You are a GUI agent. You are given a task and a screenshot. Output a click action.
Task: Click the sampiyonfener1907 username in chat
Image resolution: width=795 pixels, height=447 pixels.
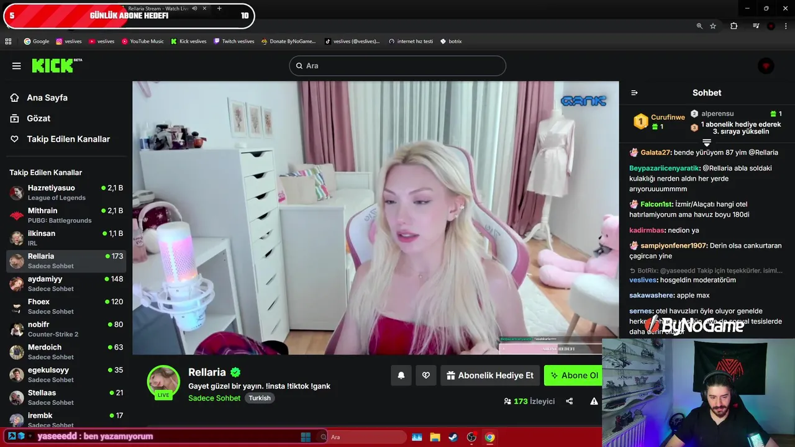(x=673, y=246)
